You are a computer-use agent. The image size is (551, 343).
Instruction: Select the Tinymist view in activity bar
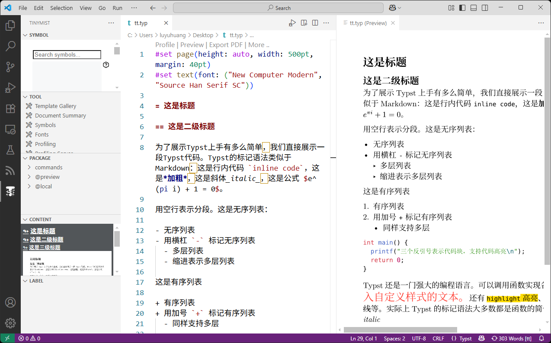(x=10, y=191)
